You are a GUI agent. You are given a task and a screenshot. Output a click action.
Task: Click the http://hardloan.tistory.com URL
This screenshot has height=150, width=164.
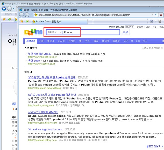(x=42, y=140)
